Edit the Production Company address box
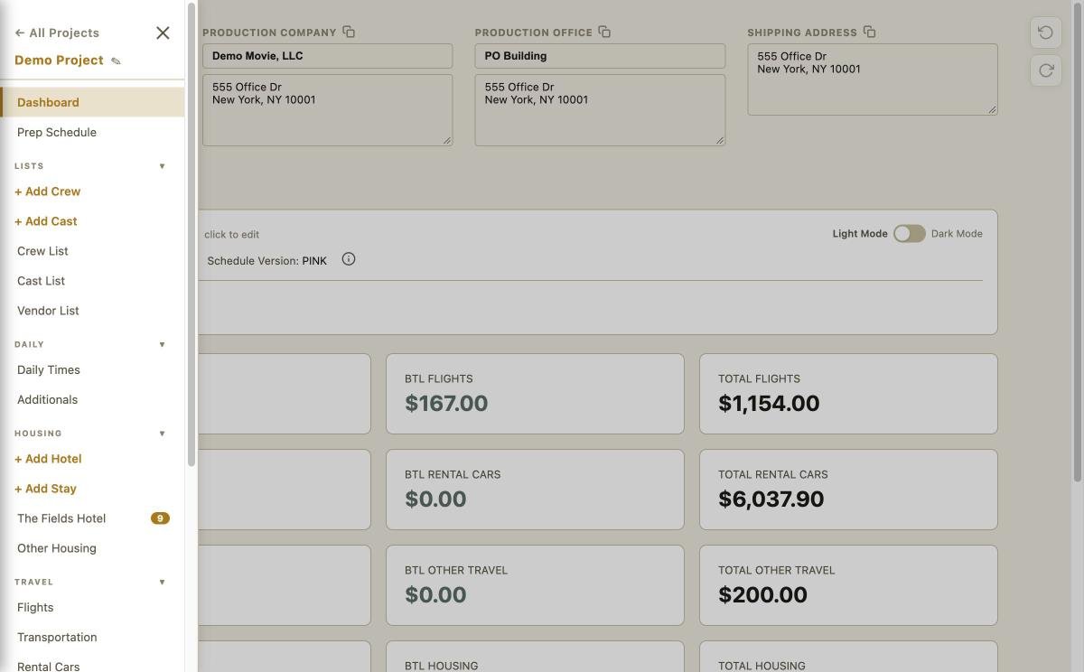This screenshot has width=1084, height=672. 327,110
